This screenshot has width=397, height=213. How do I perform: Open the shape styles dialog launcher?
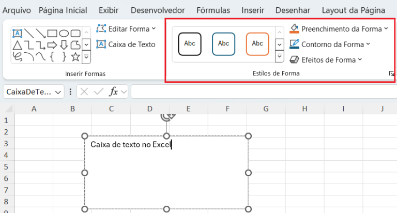[x=391, y=74]
